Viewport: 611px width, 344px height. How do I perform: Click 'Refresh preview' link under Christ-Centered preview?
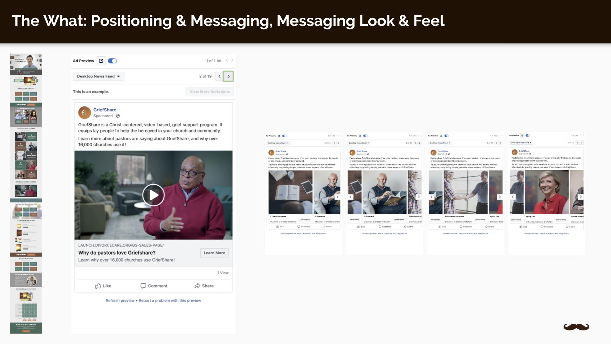288,233
